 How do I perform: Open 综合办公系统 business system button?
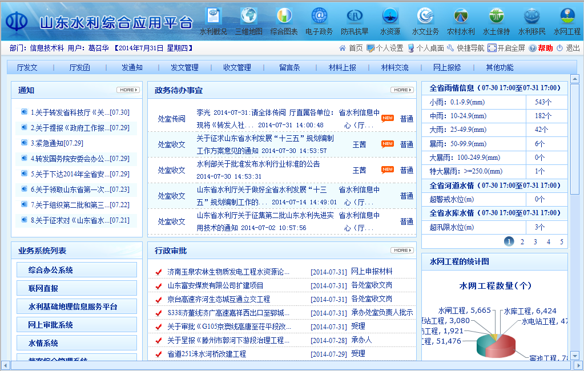coord(76,270)
